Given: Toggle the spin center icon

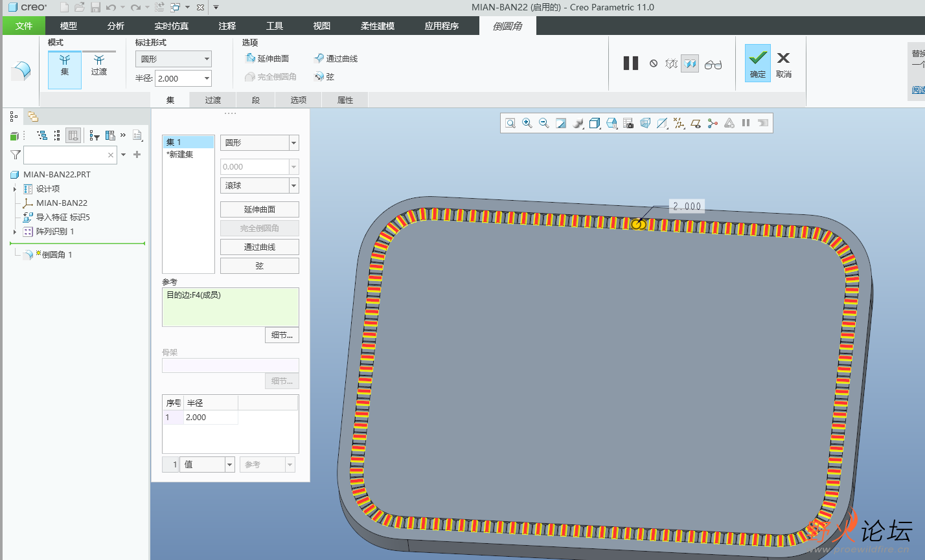Looking at the screenshot, I should click(713, 123).
